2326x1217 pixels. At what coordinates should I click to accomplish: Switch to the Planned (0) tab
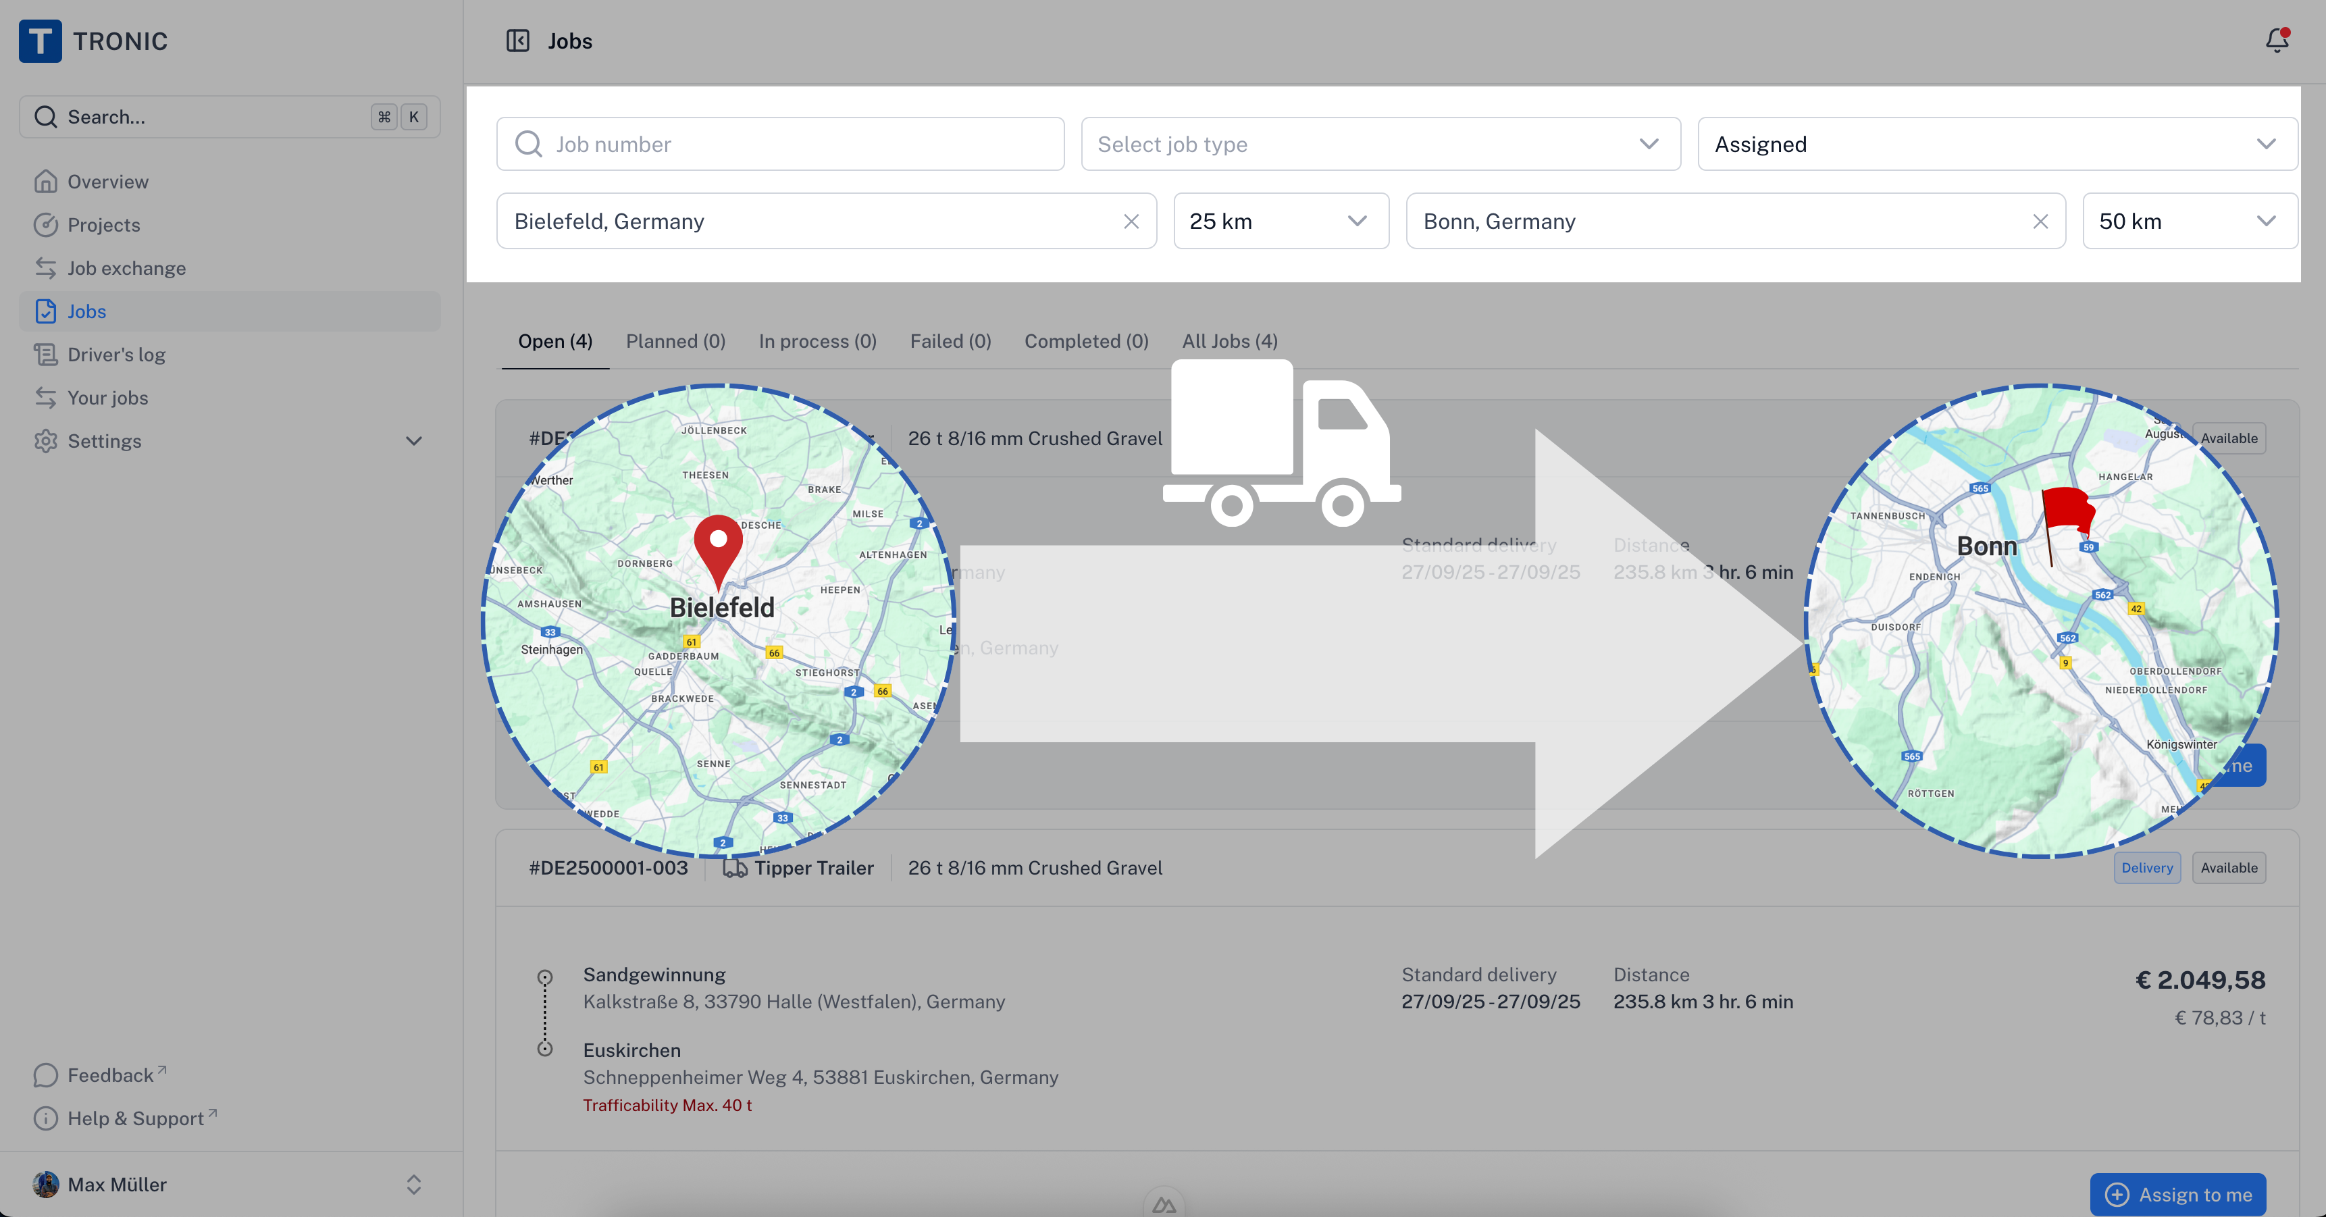click(x=675, y=341)
